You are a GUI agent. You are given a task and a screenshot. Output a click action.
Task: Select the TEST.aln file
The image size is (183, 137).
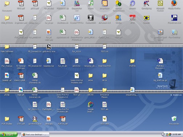click(105, 104)
